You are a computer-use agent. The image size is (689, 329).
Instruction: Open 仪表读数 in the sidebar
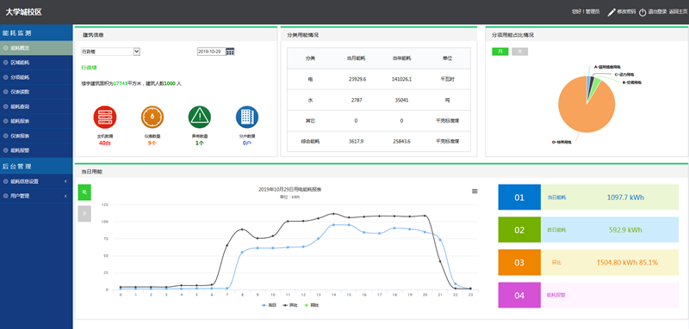(36, 92)
